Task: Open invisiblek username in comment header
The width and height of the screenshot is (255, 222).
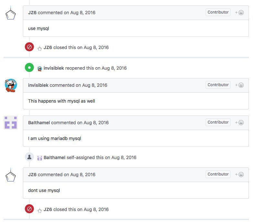Action: (38, 85)
